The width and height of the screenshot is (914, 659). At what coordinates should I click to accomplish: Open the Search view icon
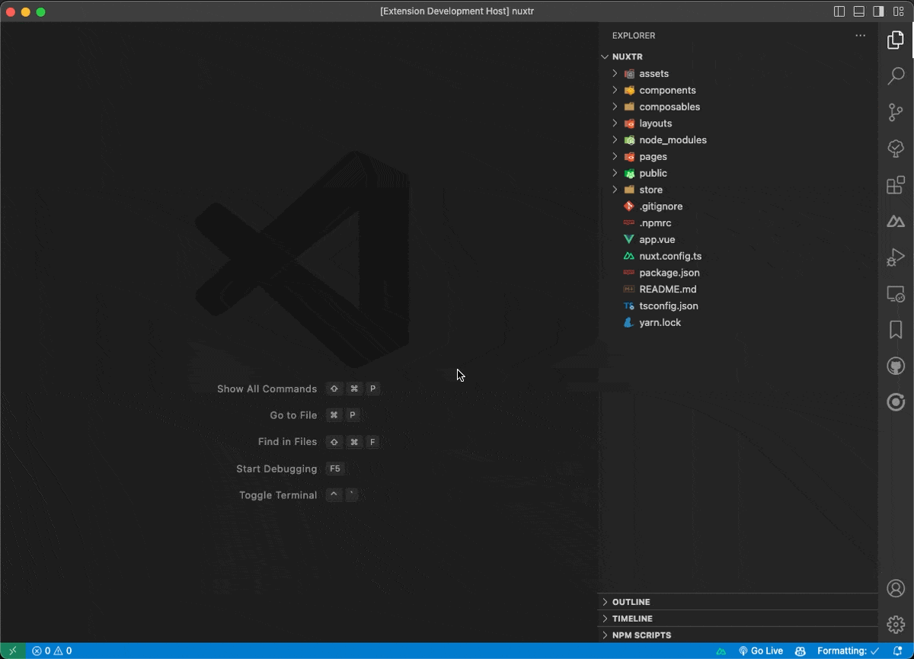896,75
